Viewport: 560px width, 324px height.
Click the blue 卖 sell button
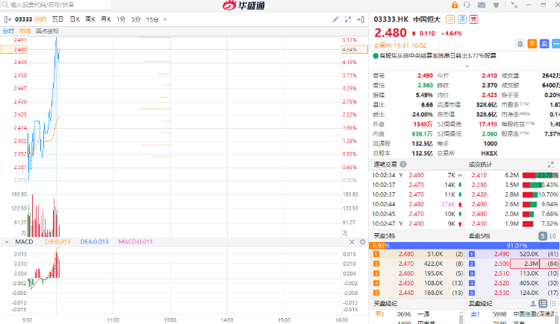(544, 44)
